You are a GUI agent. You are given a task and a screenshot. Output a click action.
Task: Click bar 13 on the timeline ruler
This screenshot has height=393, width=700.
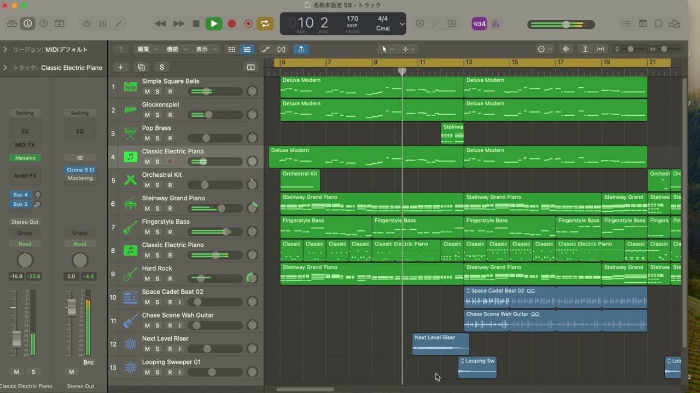pyautogui.click(x=468, y=63)
